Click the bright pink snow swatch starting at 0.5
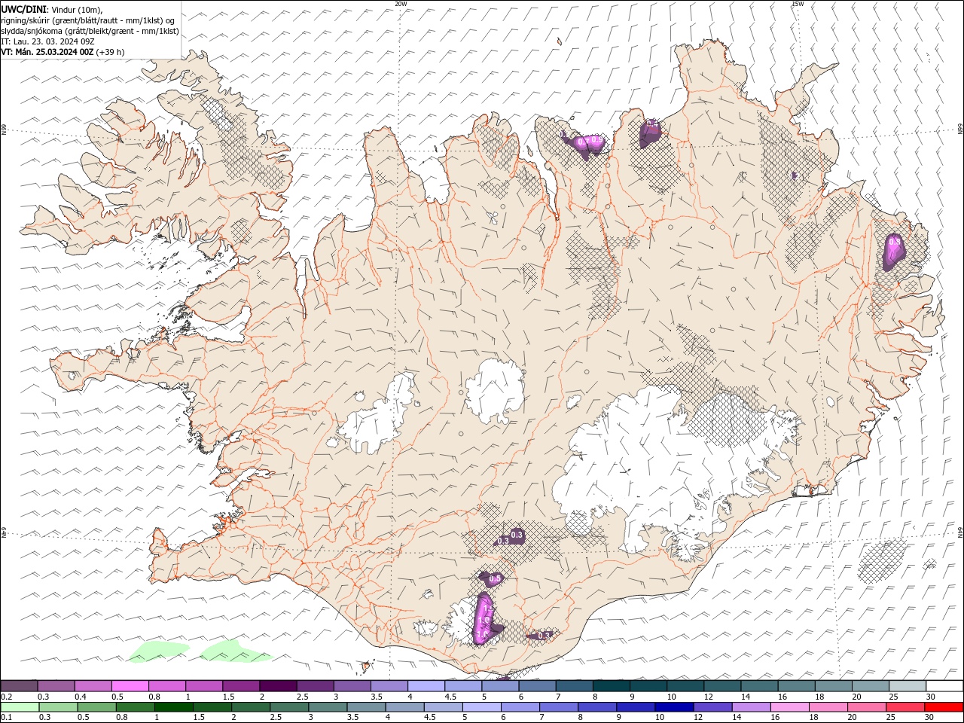The width and height of the screenshot is (964, 723). 130,686
